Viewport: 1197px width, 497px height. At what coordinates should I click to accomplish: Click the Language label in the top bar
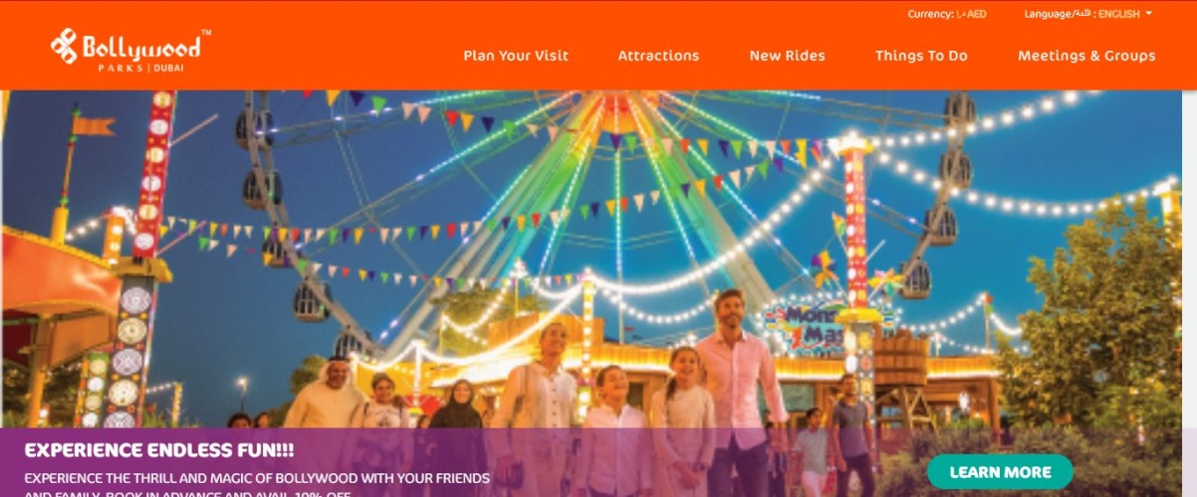(1047, 14)
